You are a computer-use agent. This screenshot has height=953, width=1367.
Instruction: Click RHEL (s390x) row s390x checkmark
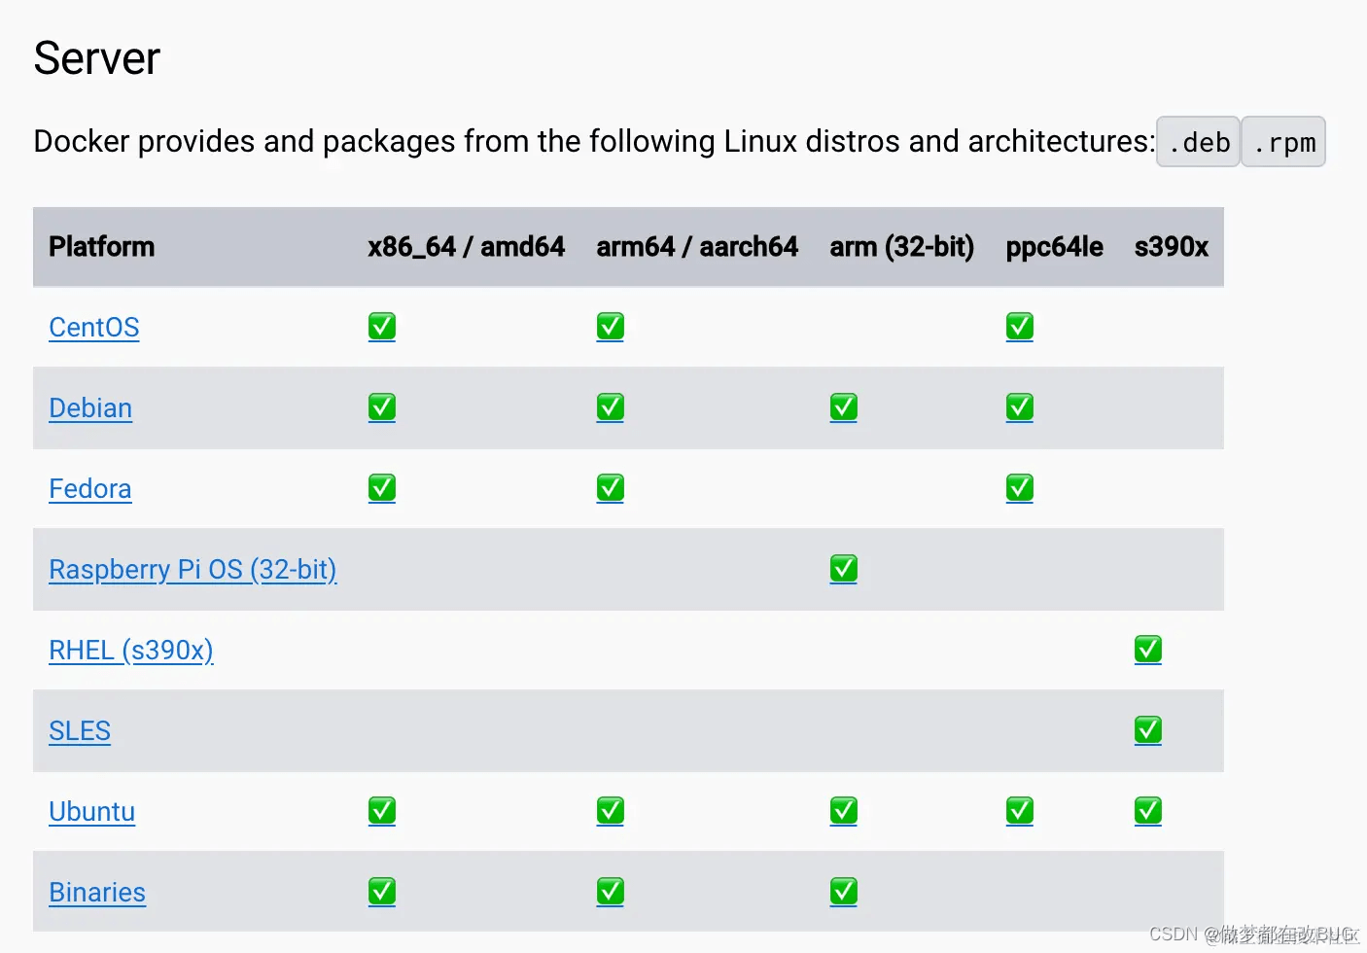pyautogui.click(x=1148, y=650)
